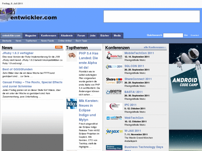Open the MobileTechCon 2011 link
The image size is (202, 151).
tap(139, 53)
